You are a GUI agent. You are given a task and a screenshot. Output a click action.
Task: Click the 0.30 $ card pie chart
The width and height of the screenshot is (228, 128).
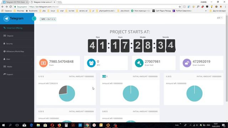(195, 94)
